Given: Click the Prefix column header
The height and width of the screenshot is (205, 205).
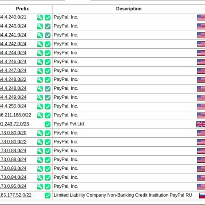Looking at the screenshot, I should (23, 9).
